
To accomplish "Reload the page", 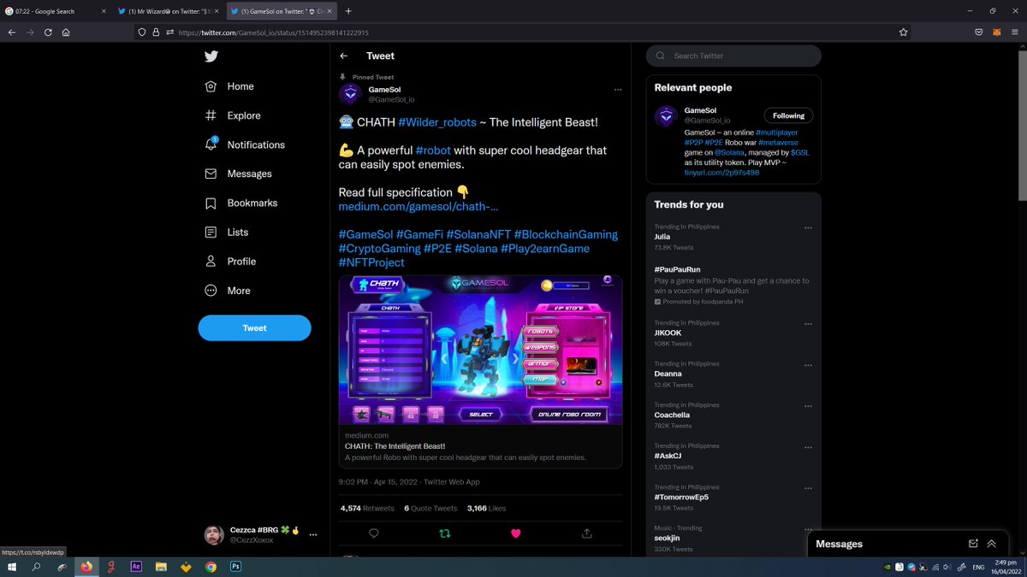I will [x=48, y=32].
